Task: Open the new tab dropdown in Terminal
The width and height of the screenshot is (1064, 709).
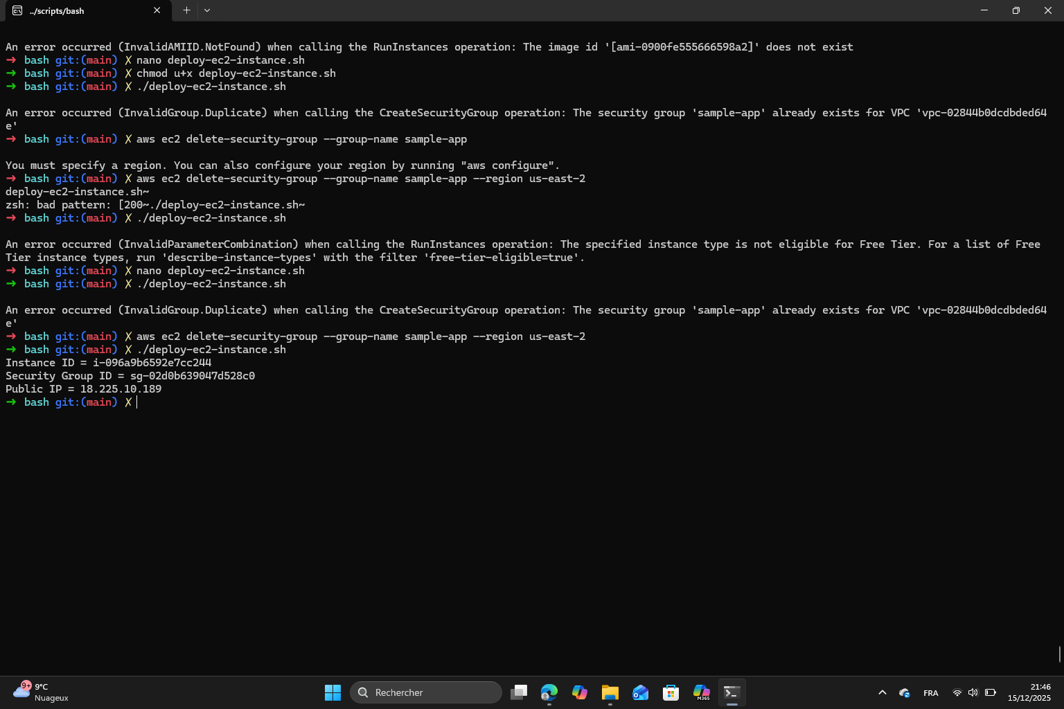Action: [x=206, y=10]
